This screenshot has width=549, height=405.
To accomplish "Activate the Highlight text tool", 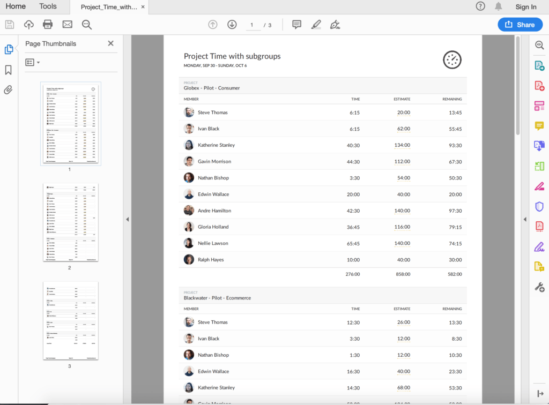I will click(316, 24).
